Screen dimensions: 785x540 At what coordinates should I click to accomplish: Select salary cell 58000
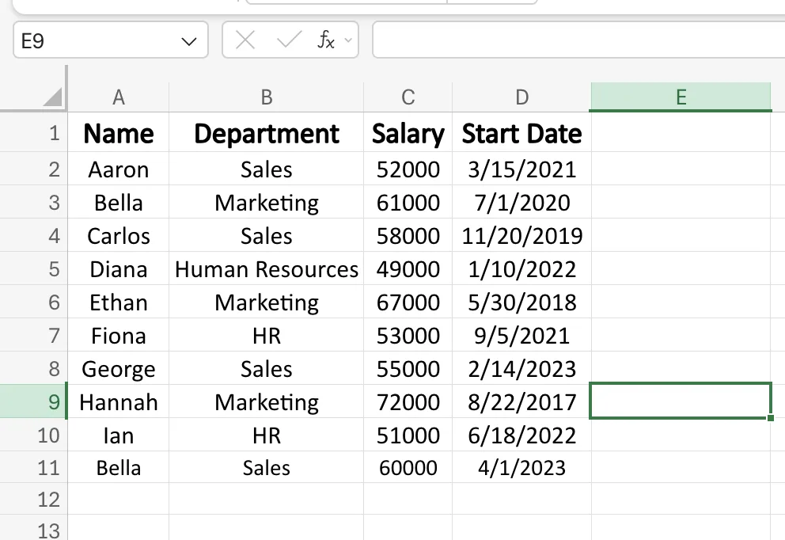408,235
